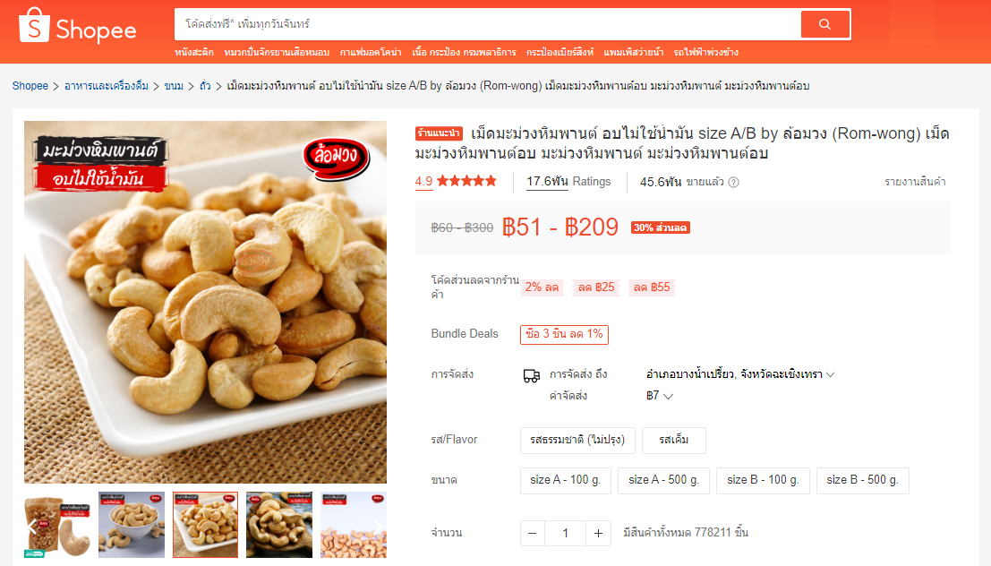991x566 pixels.
Task: Select the รสเค็ม flavor option
Action: pos(674,440)
